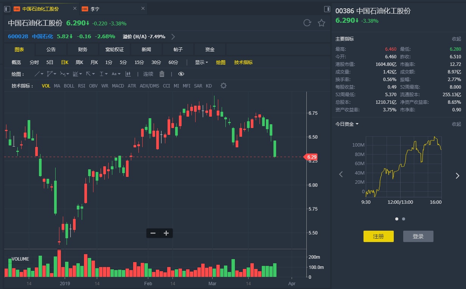The width and height of the screenshot is (466, 289).
Task: Expand the line drawing tool dropdown
Action: pyautogui.click(x=39, y=74)
